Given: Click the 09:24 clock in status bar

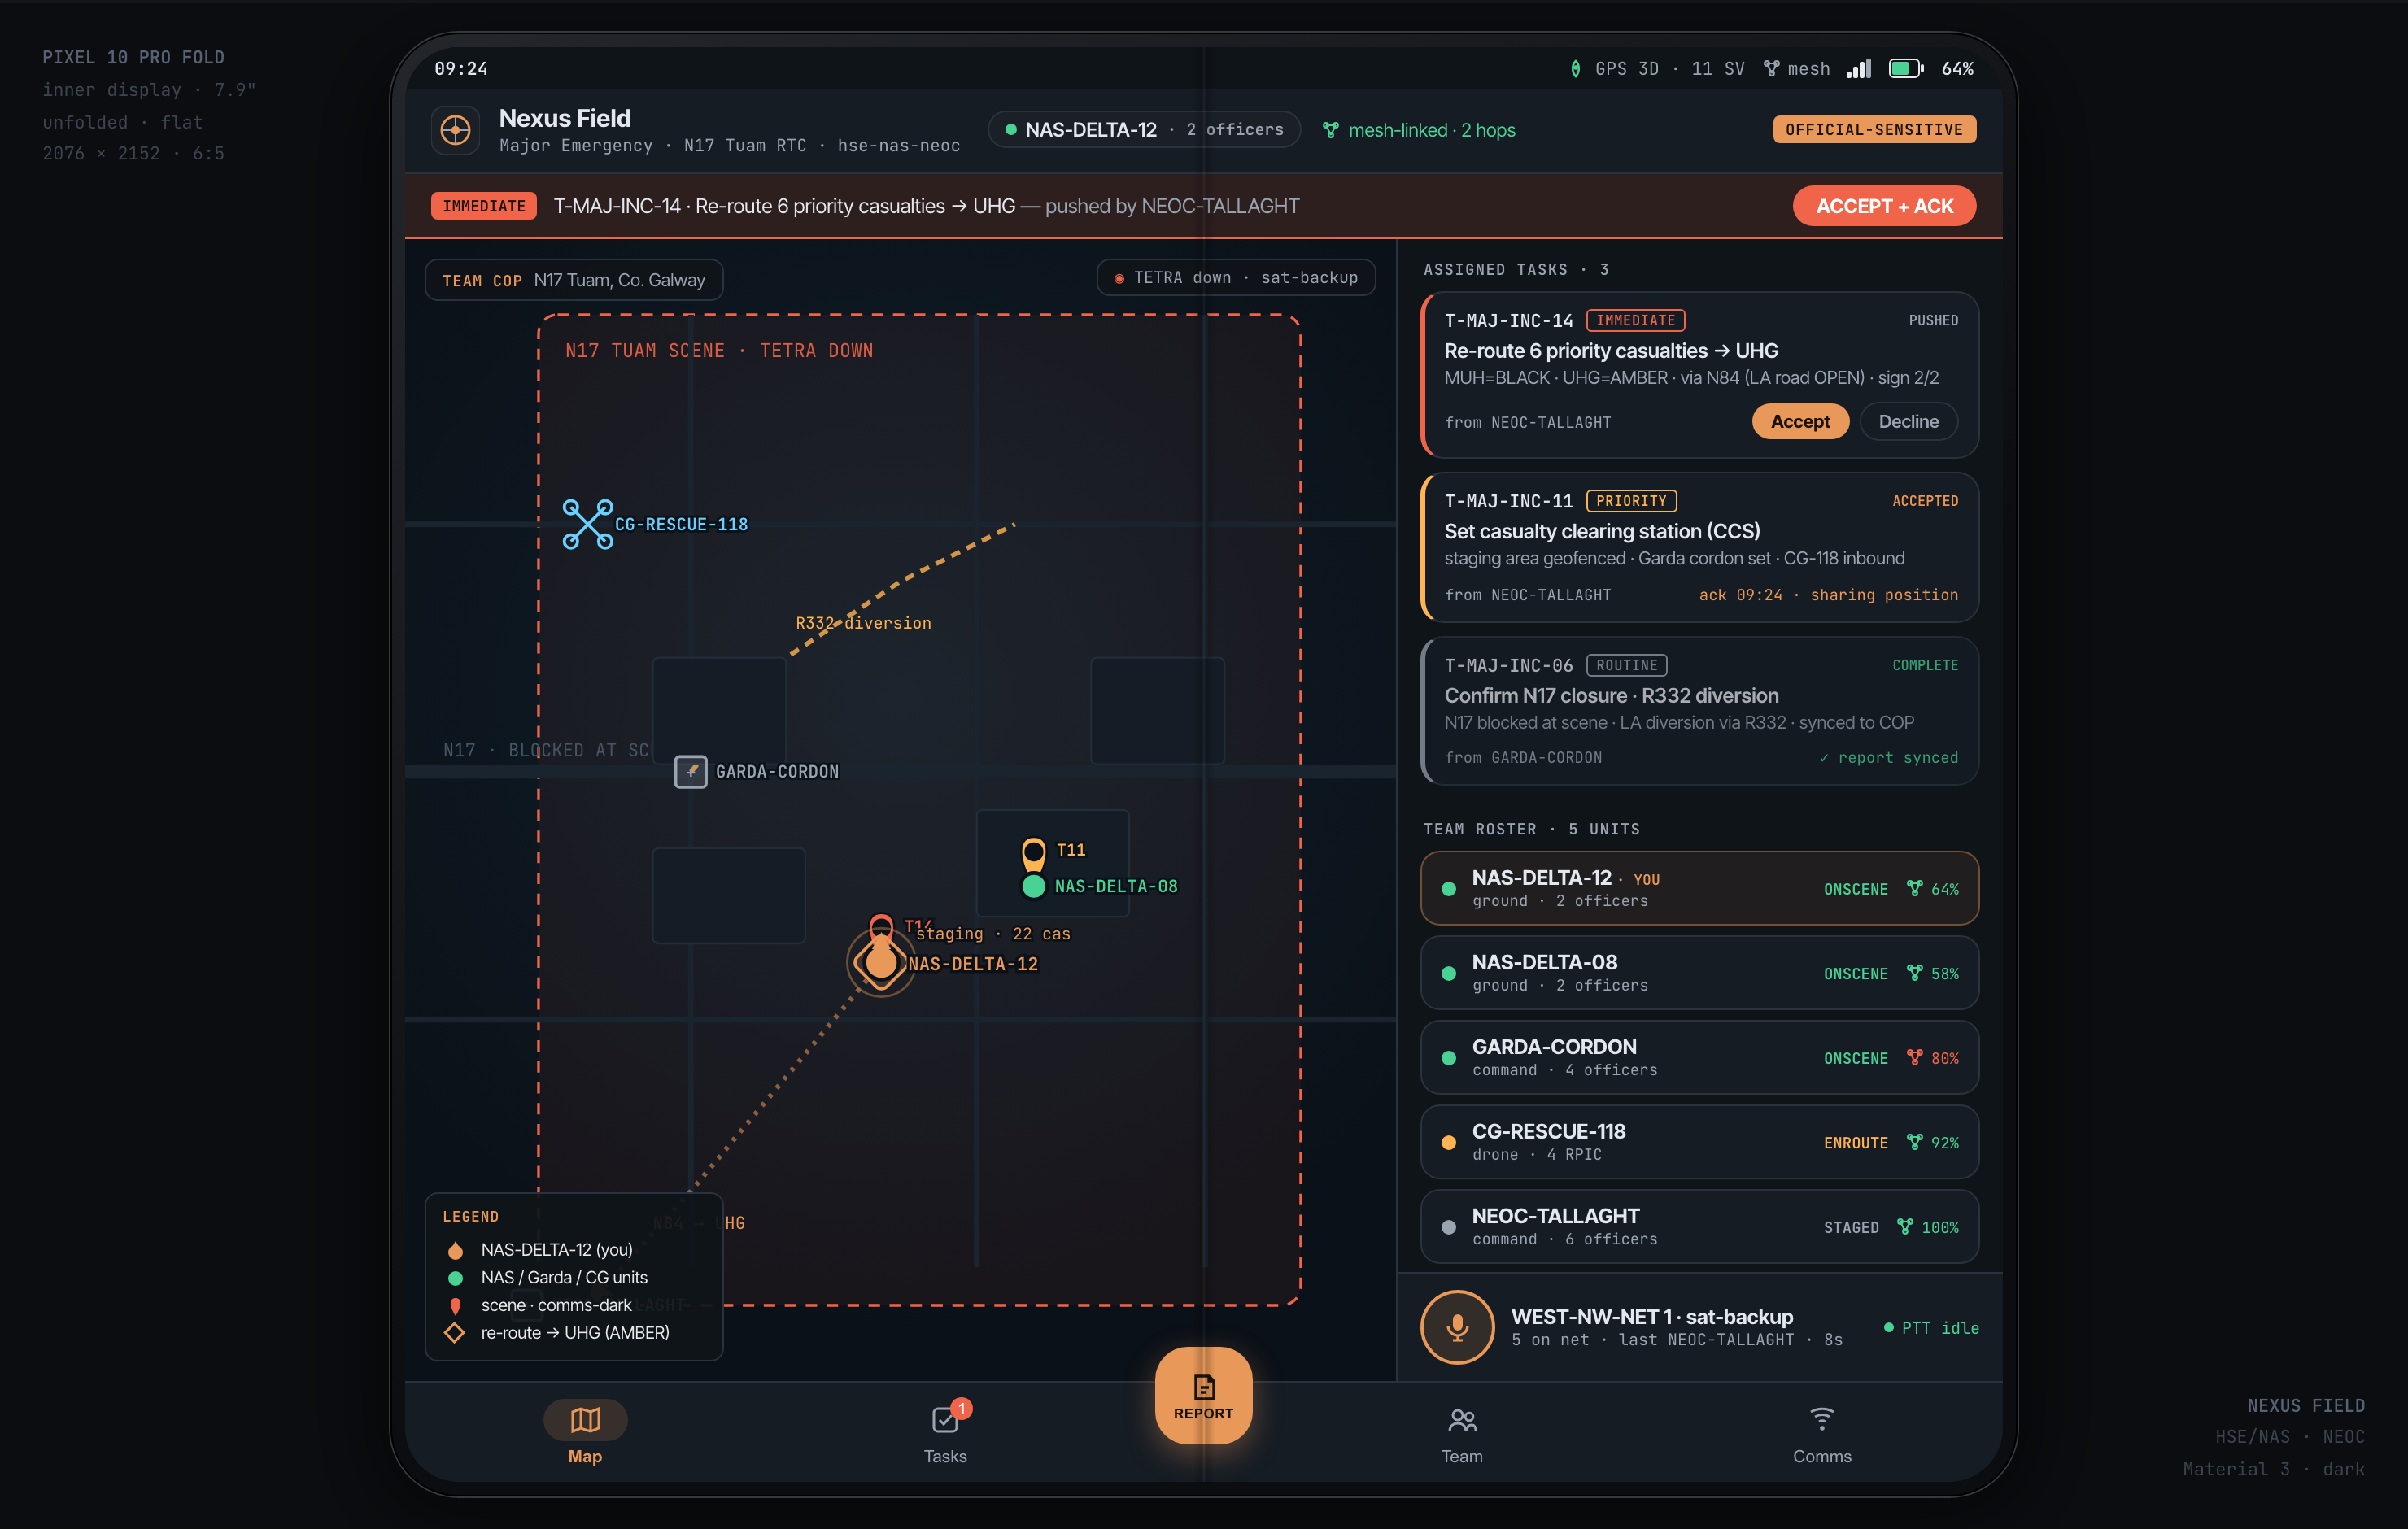Looking at the screenshot, I should pyautogui.click(x=461, y=68).
